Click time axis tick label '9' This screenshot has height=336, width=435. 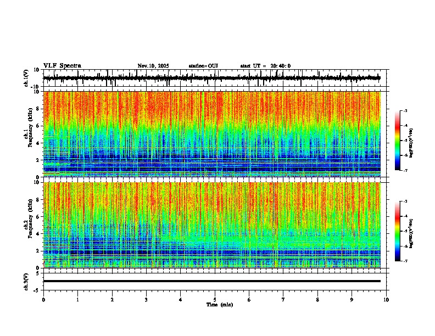tap(352, 300)
